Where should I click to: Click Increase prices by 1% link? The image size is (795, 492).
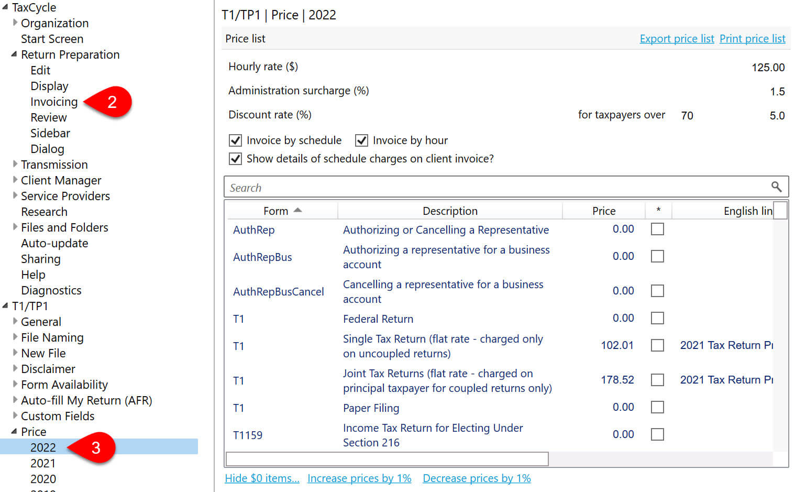pyautogui.click(x=359, y=478)
